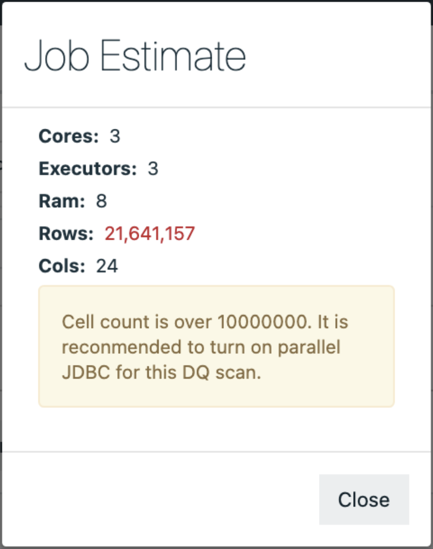Click the empty footer area left of Close
433x549 pixels.
[x=158, y=500]
